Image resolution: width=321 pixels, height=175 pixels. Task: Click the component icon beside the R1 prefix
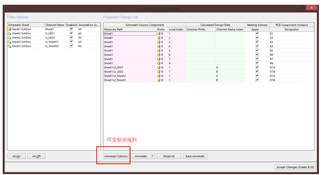coord(159,33)
